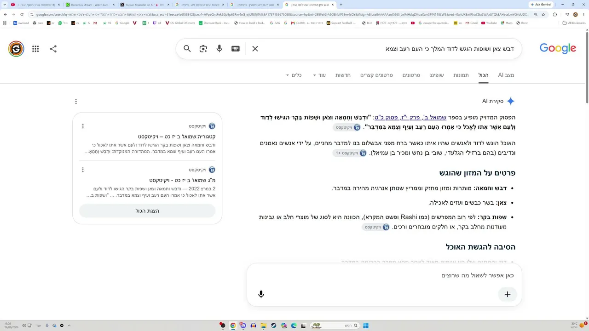Open Google Lens image search
Image resolution: width=589 pixels, height=331 pixels.
(x=203, y=49)
